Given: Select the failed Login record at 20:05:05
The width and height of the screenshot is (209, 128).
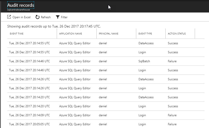Looking at the screenshot, I should click(106, 124).
